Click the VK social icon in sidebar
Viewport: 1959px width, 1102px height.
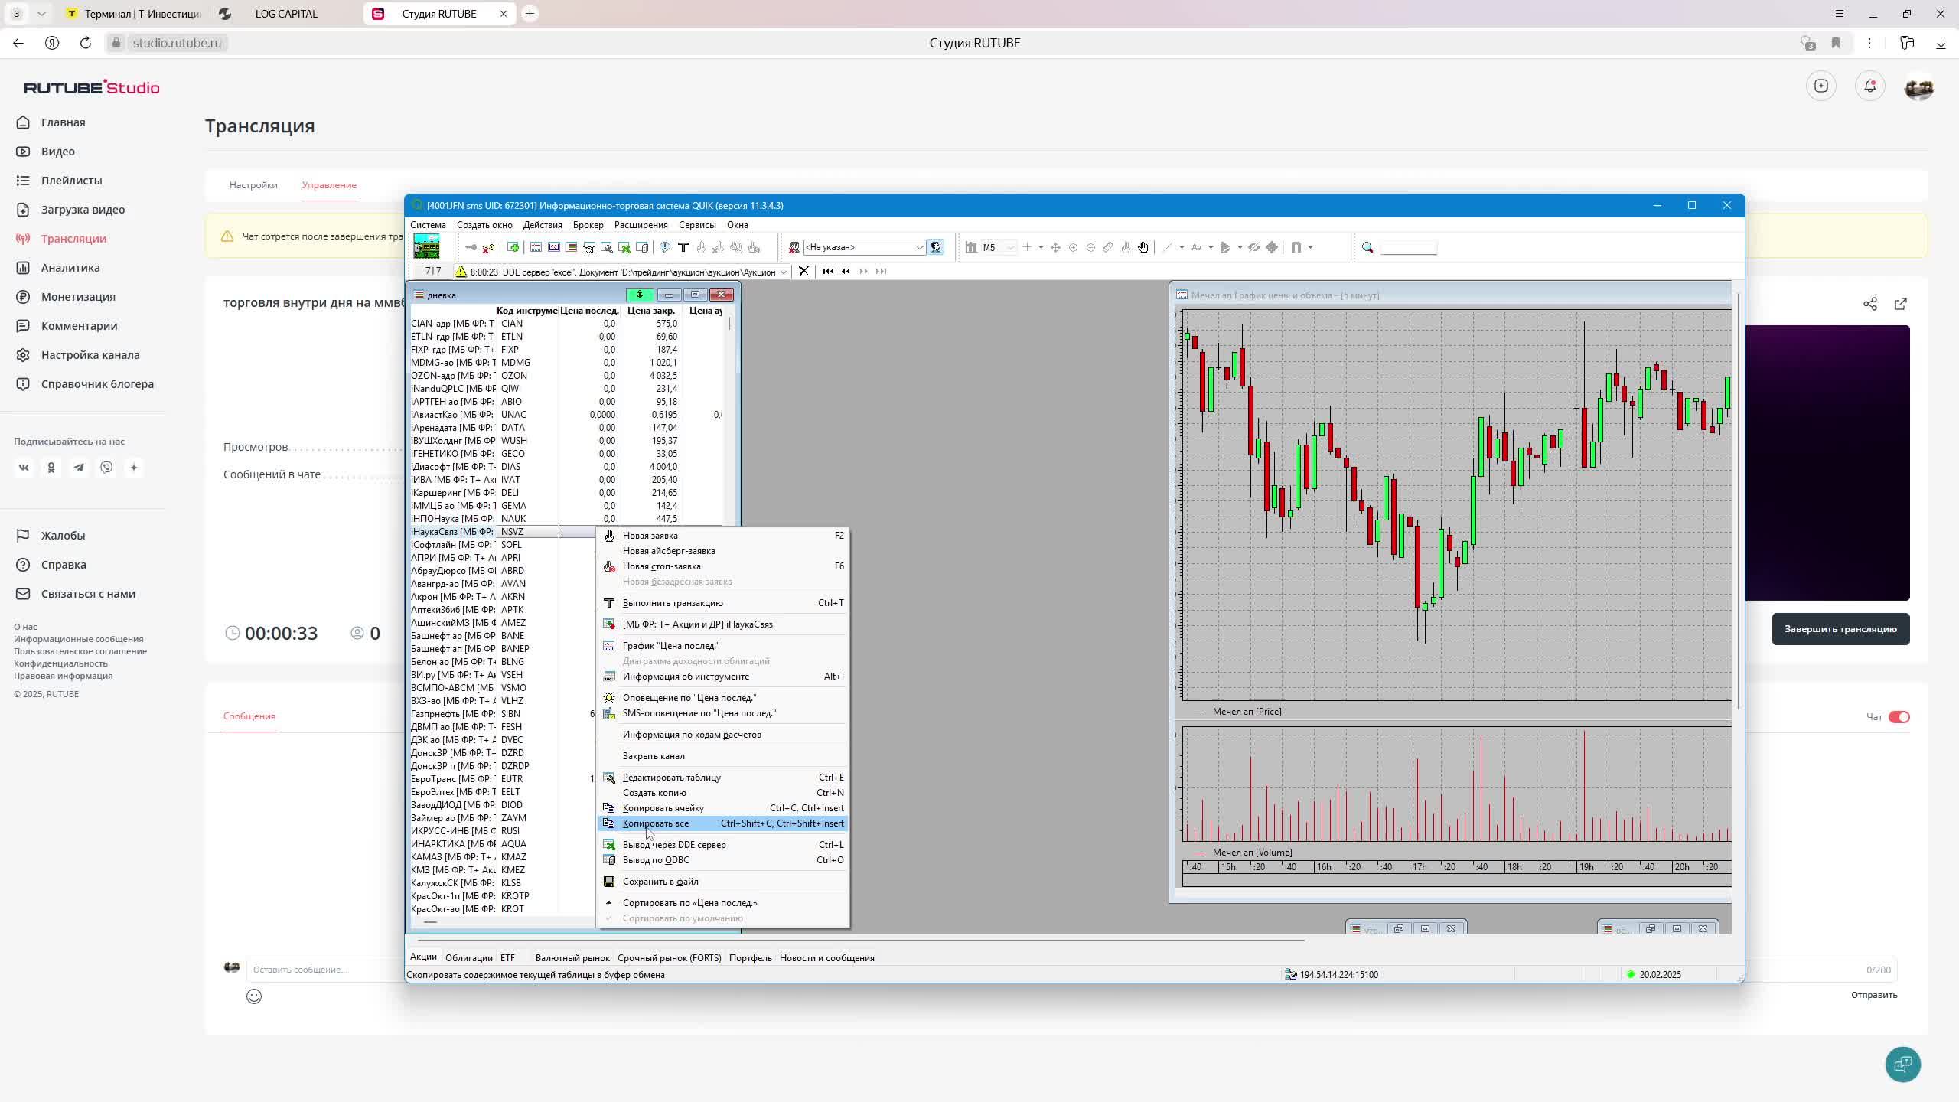[24, 468]
